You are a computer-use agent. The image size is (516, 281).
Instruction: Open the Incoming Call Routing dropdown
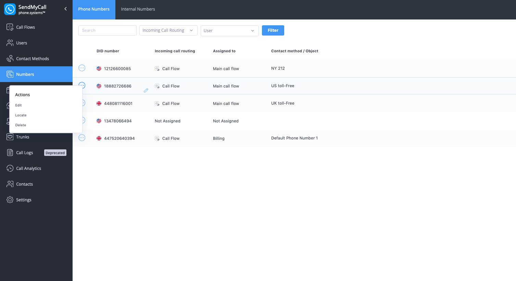(x=168, y=30)
